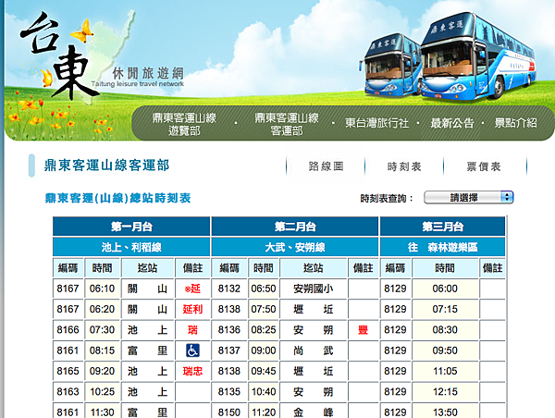Click the blue tour buses banner image
555x418 pixels.
click(449, 56)
